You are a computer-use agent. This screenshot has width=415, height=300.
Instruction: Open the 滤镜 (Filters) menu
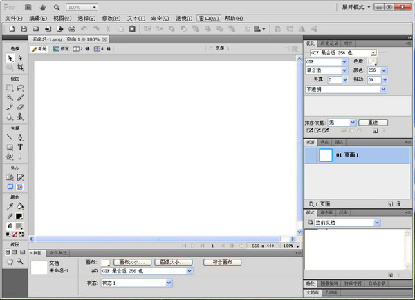coord(183,18)
